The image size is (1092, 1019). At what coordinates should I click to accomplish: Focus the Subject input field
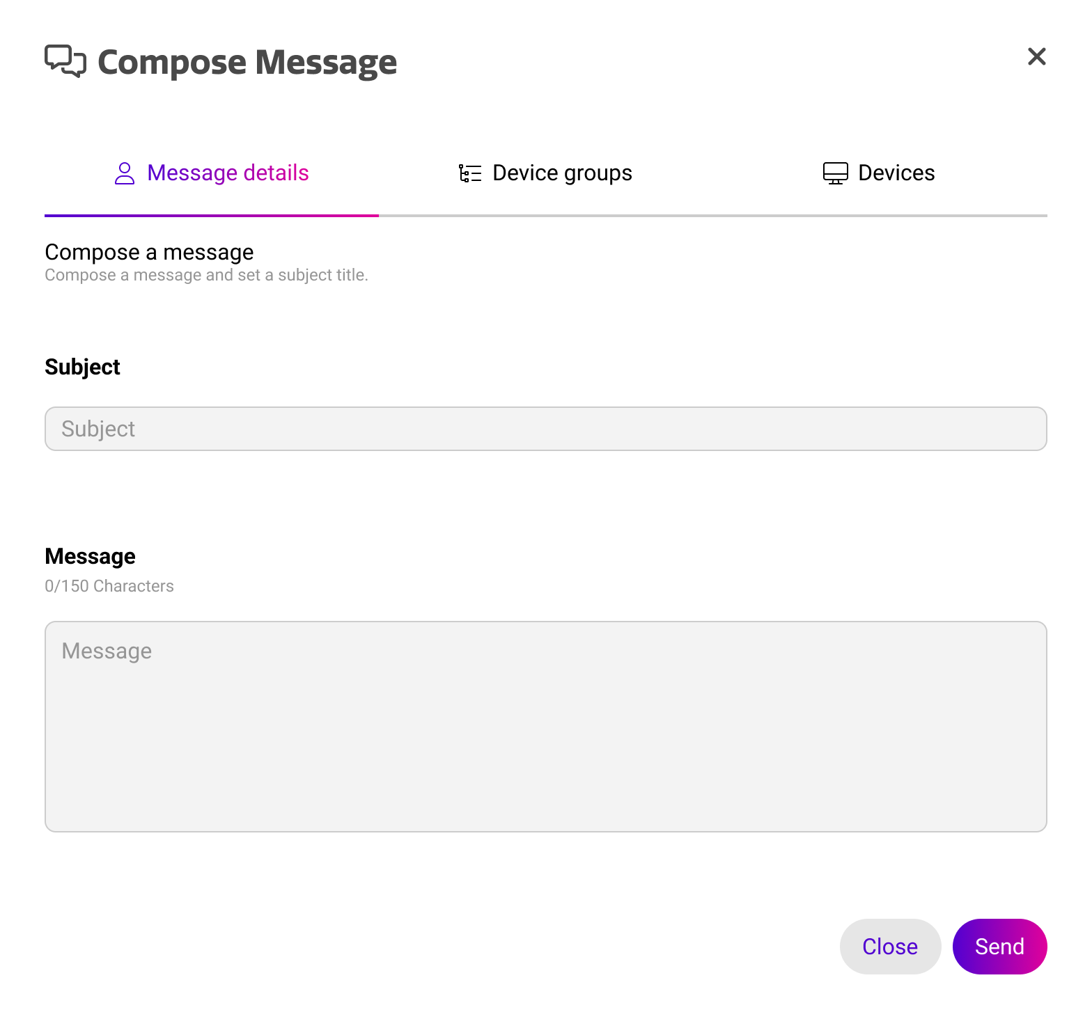pyautogui.click(x=545, y=429)
